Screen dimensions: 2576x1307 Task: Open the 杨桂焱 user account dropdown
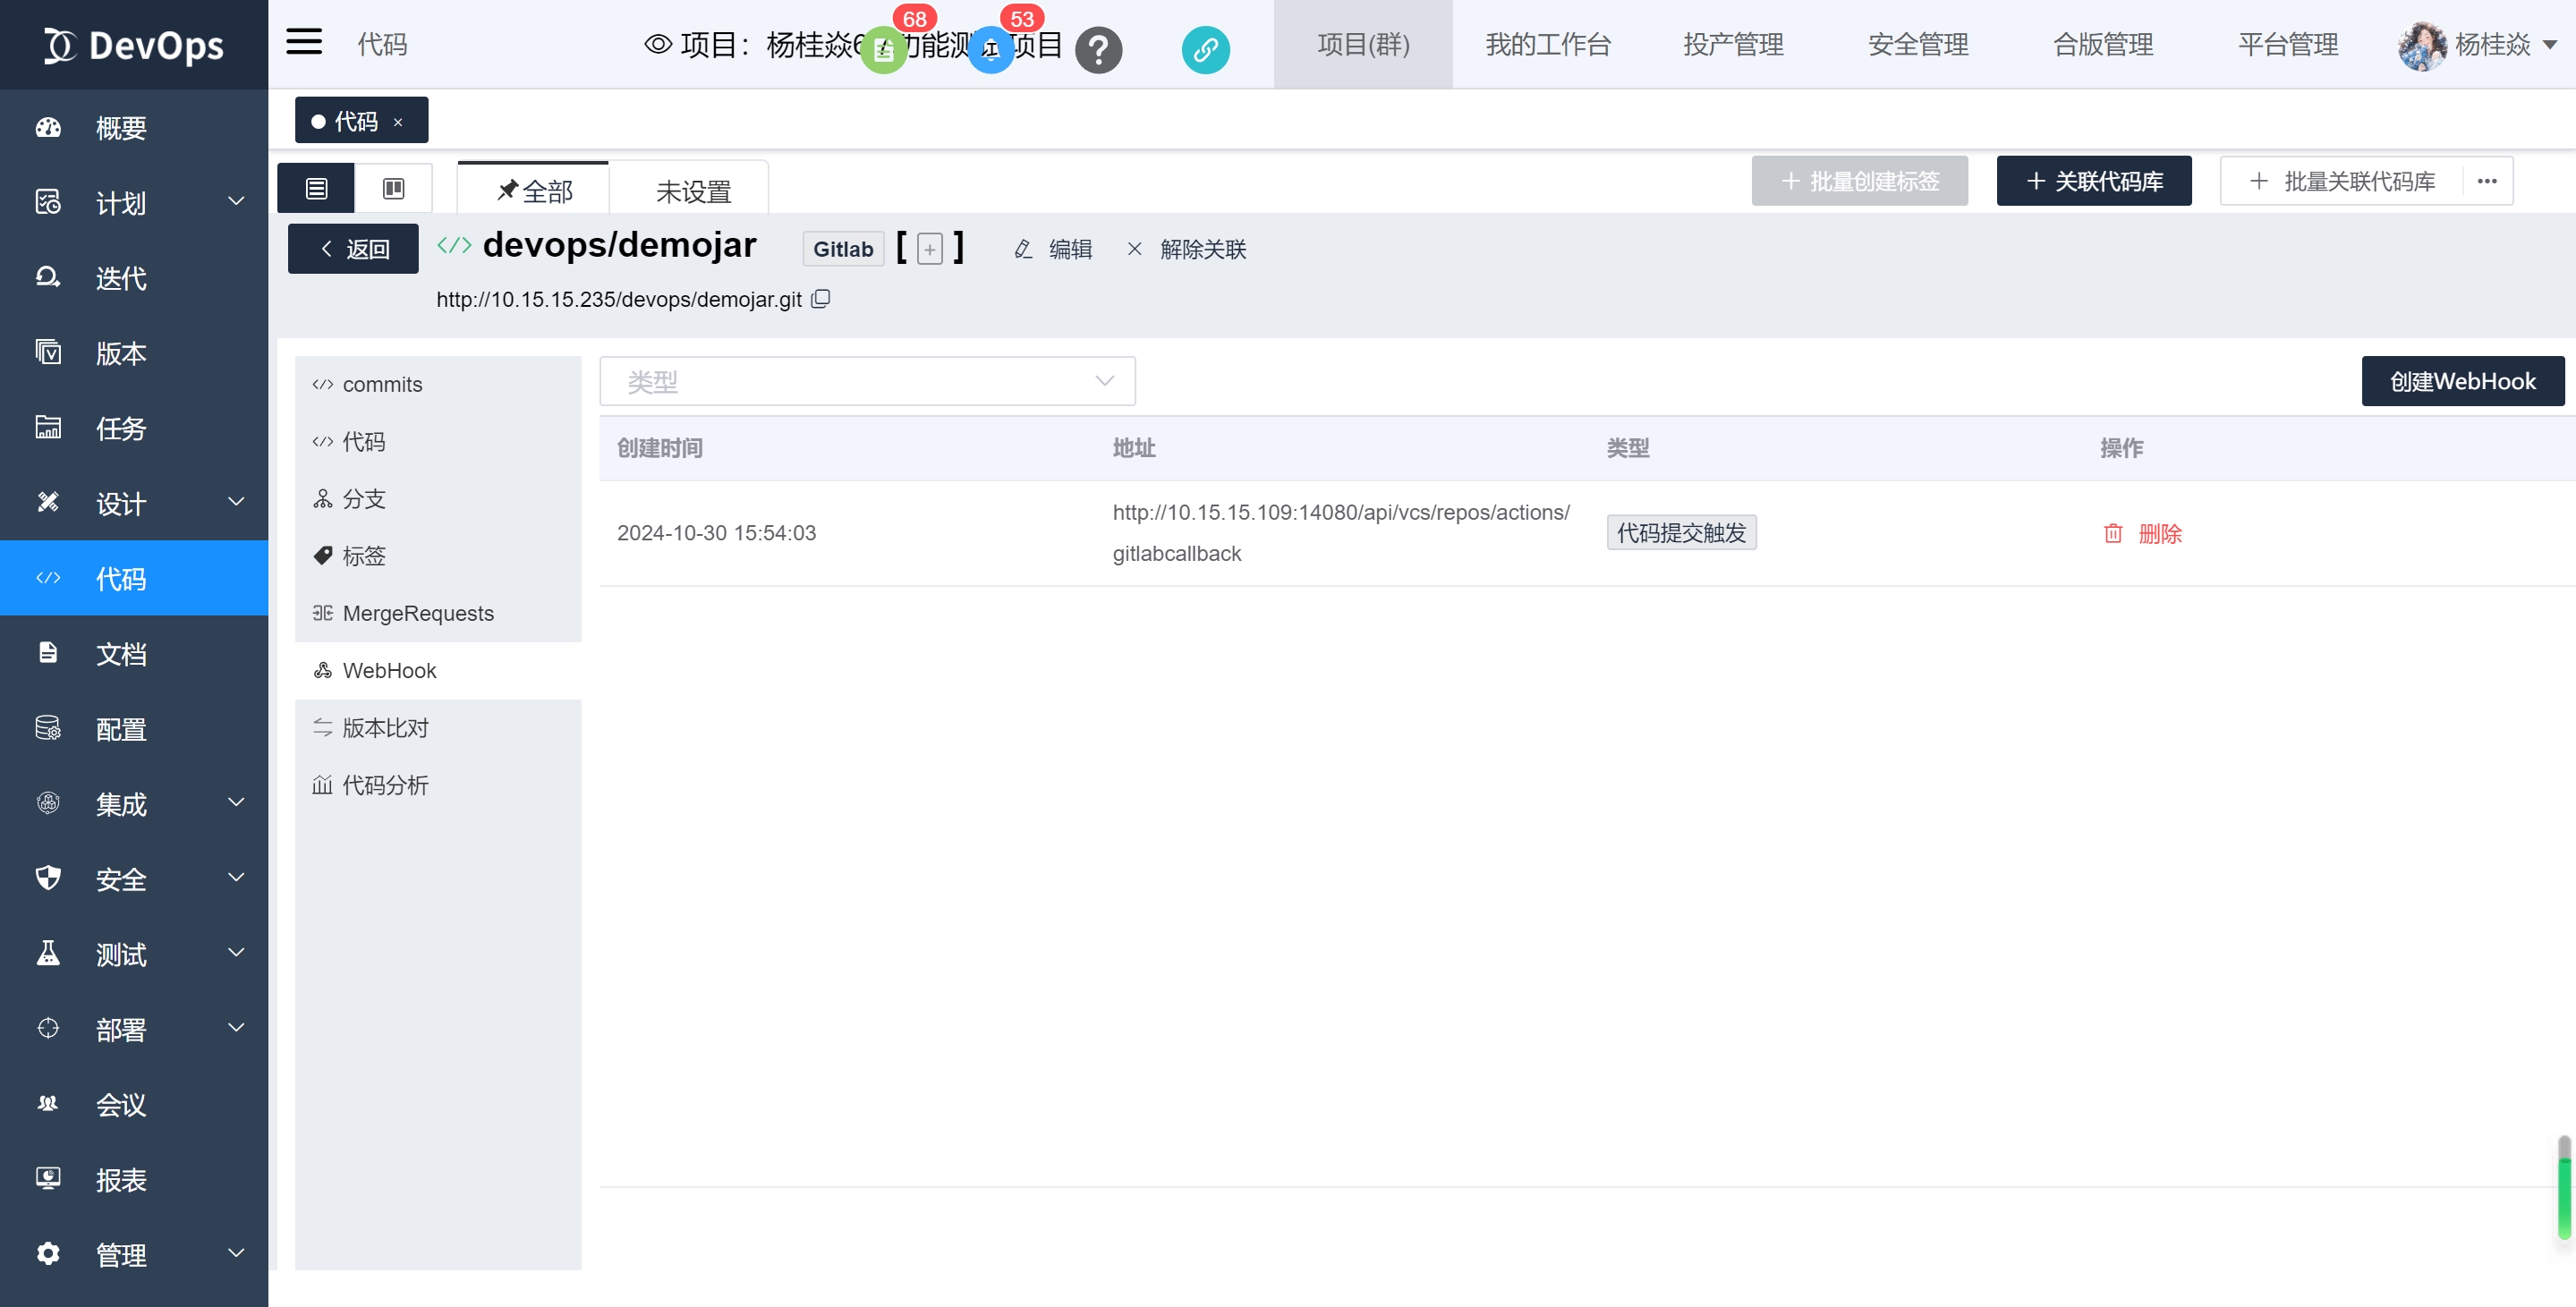point(2477,44)
